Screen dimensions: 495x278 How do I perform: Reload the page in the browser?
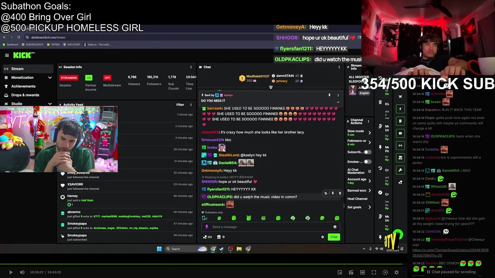coord(19,37)
